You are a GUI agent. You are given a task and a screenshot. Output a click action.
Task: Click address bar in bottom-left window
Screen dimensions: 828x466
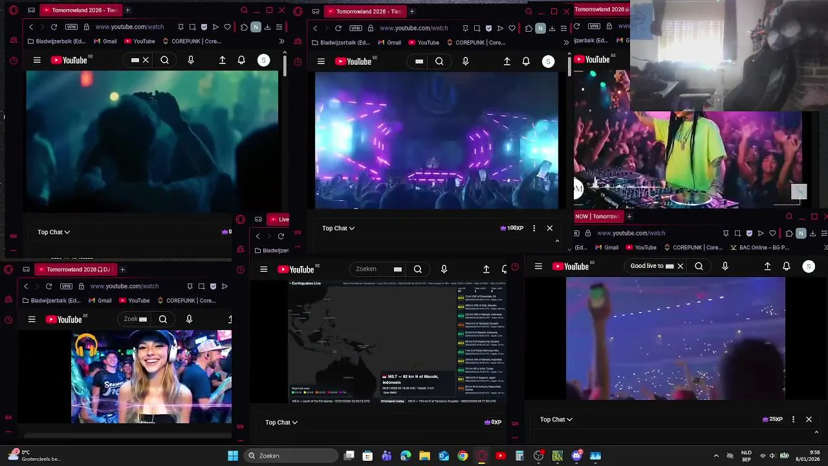(124, 286)
